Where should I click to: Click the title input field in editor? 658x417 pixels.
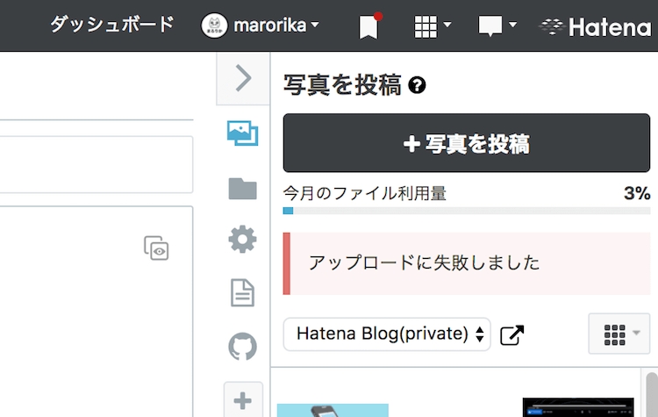[97, 164]
